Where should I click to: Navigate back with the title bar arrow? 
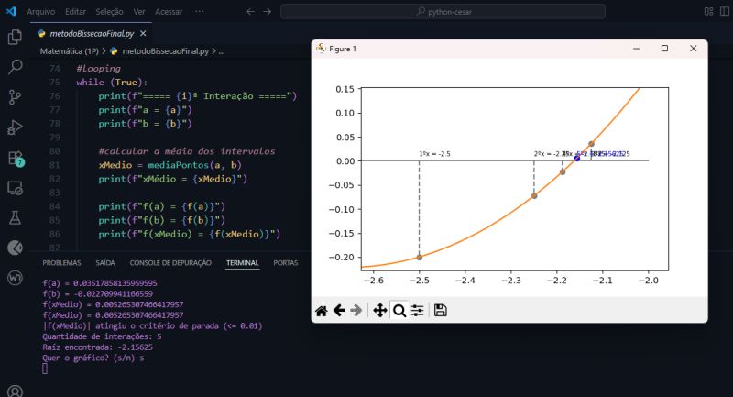click(250, 11)
